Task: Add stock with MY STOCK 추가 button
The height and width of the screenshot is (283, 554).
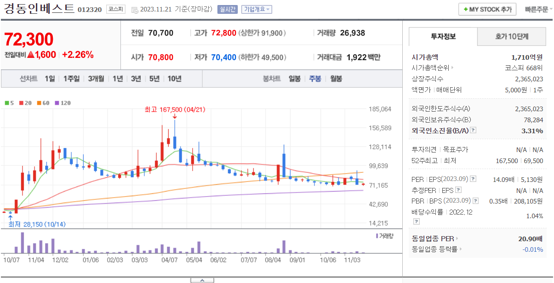Action: [x=487, y=9]
